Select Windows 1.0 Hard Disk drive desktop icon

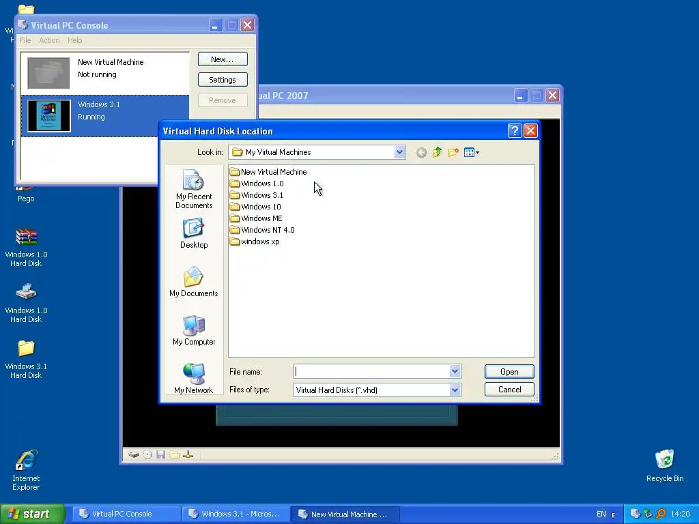pos(26,304)
